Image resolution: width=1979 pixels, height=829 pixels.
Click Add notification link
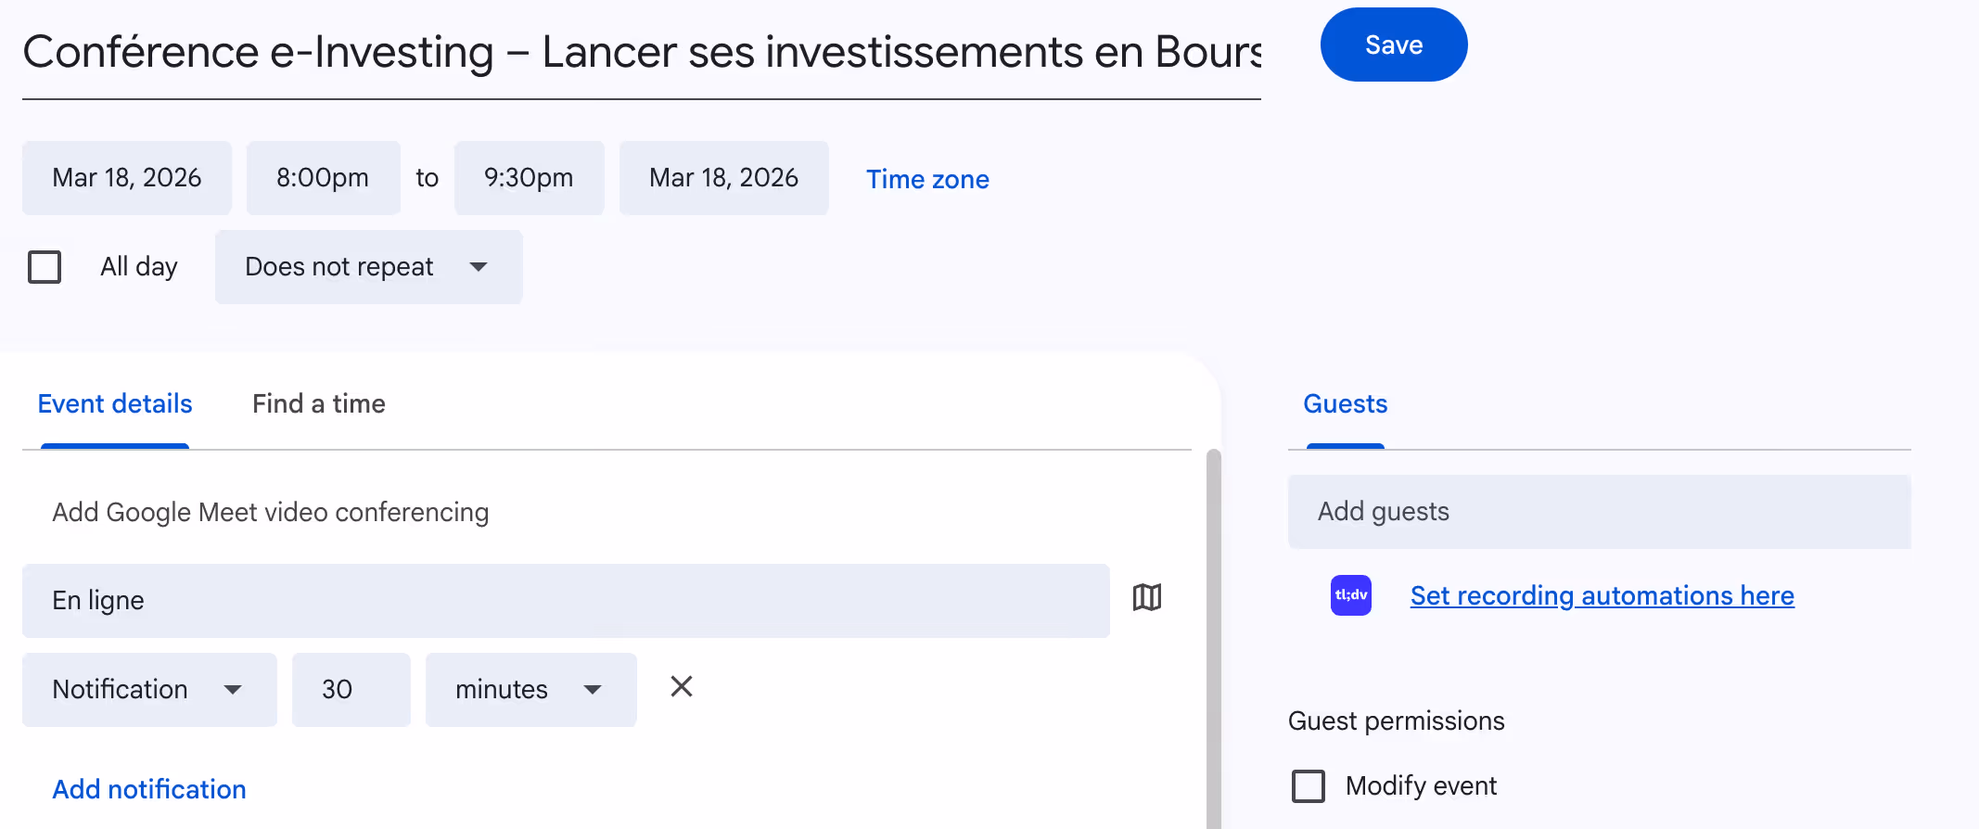coord(149,789)
